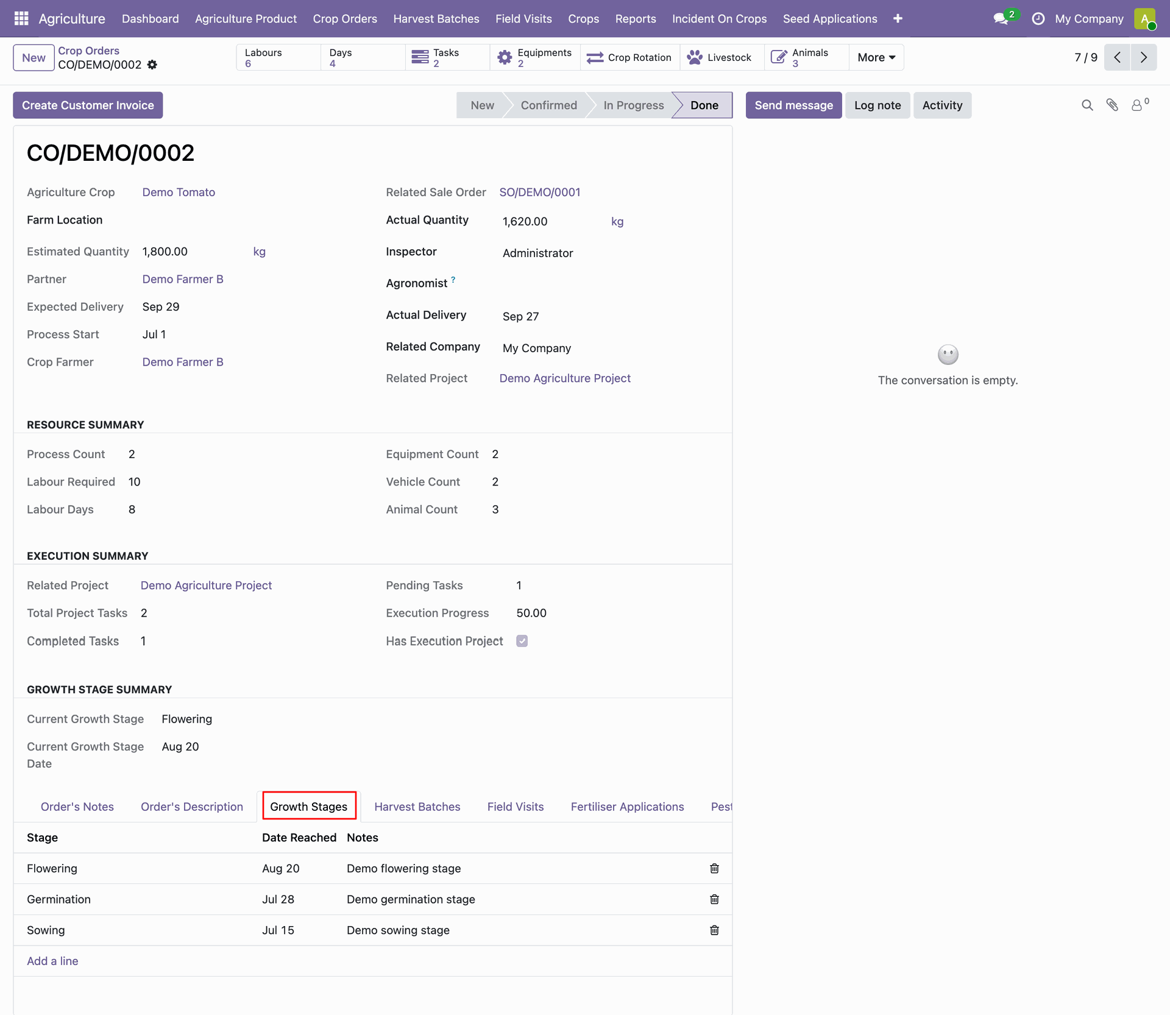1170x1015 pixels.
Task: Switch to Harvest Batches tab
Action: point(417,807)
